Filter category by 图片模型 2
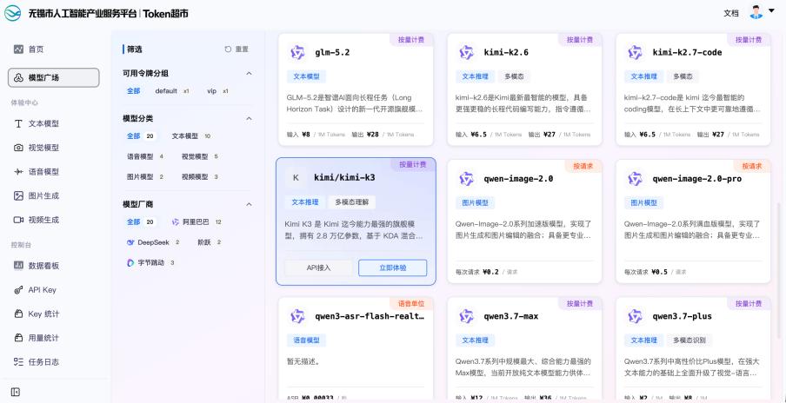 click(x=145, y=176)
